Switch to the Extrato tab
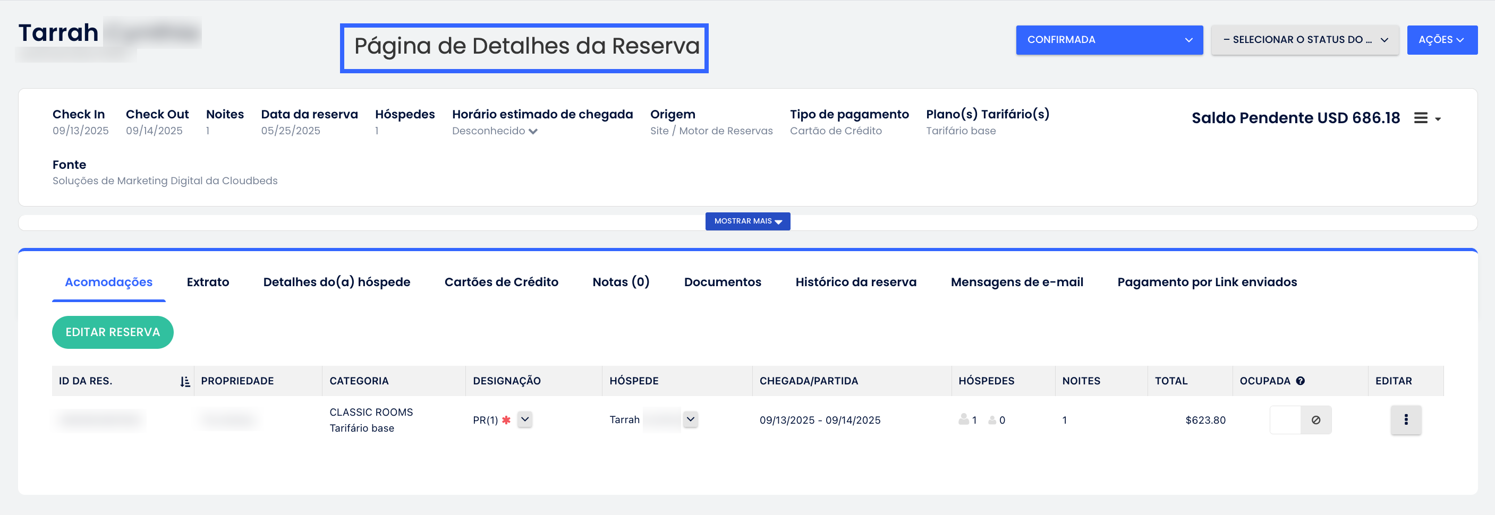 point(208,282)
